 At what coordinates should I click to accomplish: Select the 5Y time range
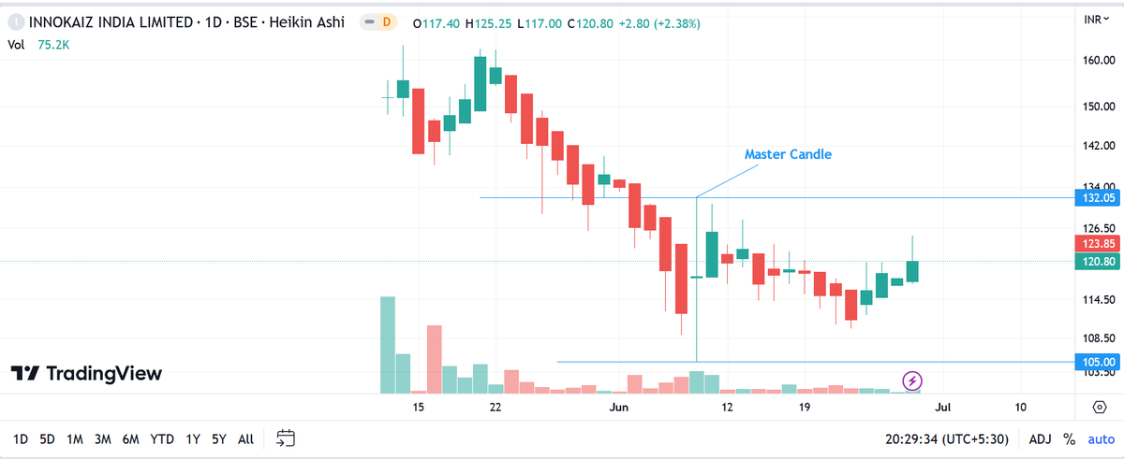pyautogui.click(x=219, y=438)
